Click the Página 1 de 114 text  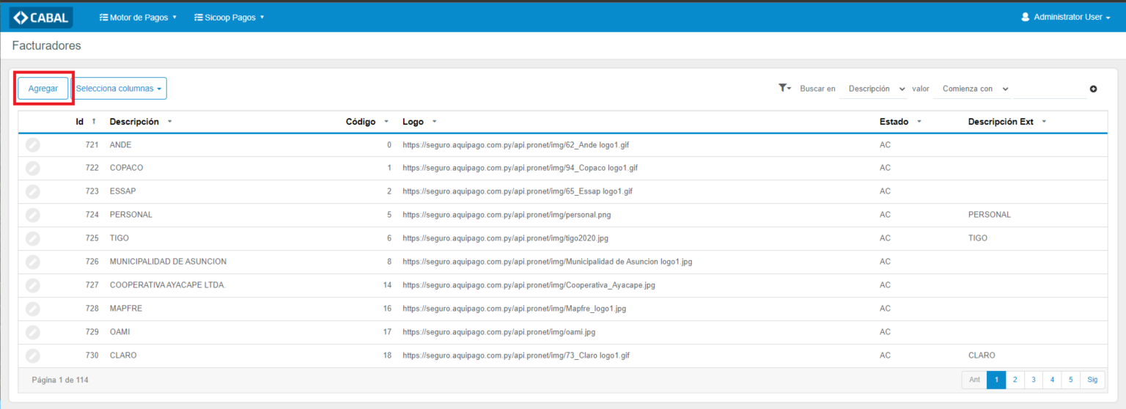(60, 380)
